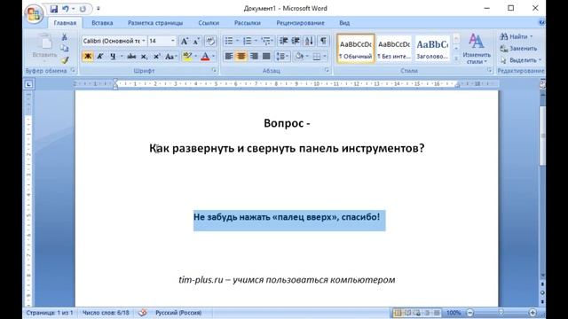Toggle italic К formatting
568x319 pixels.
pyautogui.click(x=100, y=56)
